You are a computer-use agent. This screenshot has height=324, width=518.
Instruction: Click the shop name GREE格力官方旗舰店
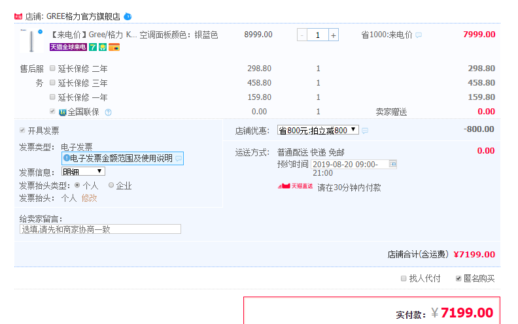coord(83,16)
